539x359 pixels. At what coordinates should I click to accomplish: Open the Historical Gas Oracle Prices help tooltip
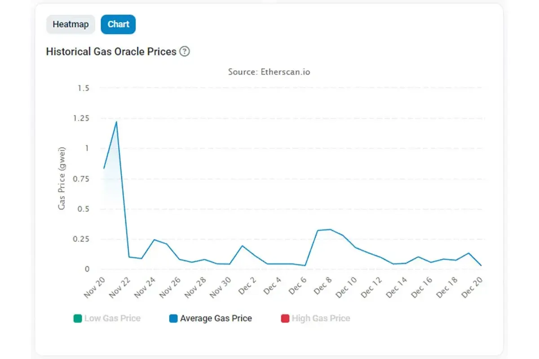pos(185,52)
